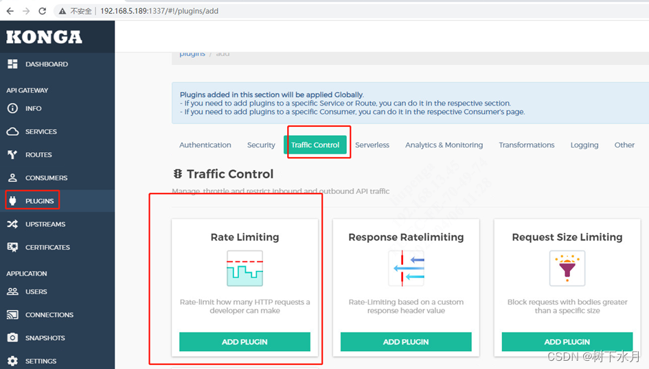
Task: Click the Settings gear icon
Action: [x=12, y=361]
